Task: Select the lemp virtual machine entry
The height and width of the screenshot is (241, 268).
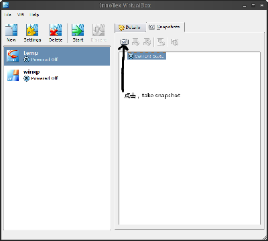Action: [x=57, y=56]
